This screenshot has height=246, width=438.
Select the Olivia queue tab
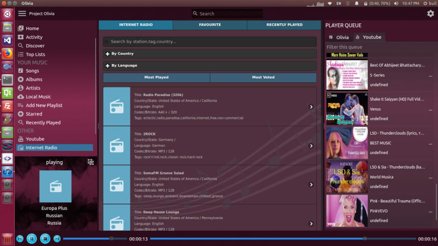[x=340, y=37]
